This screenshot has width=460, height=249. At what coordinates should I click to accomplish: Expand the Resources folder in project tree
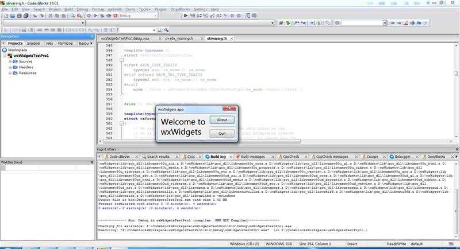tap(10, 73)
